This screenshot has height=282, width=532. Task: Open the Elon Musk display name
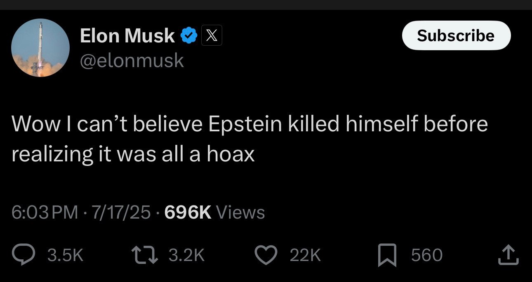click(x=127, y=36)
